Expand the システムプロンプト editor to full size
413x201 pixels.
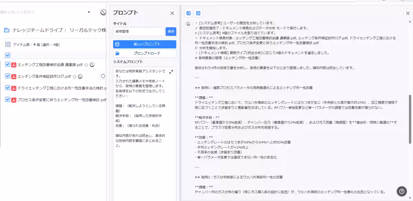point(171,72)
